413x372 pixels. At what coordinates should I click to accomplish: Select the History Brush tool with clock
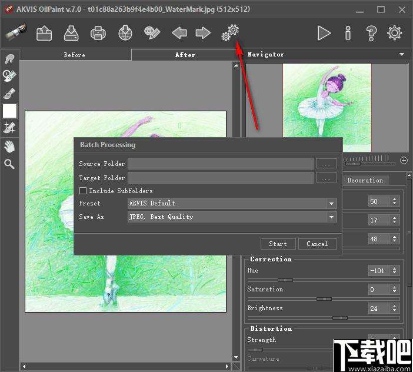pyautogui.click(x=9, y=75)
